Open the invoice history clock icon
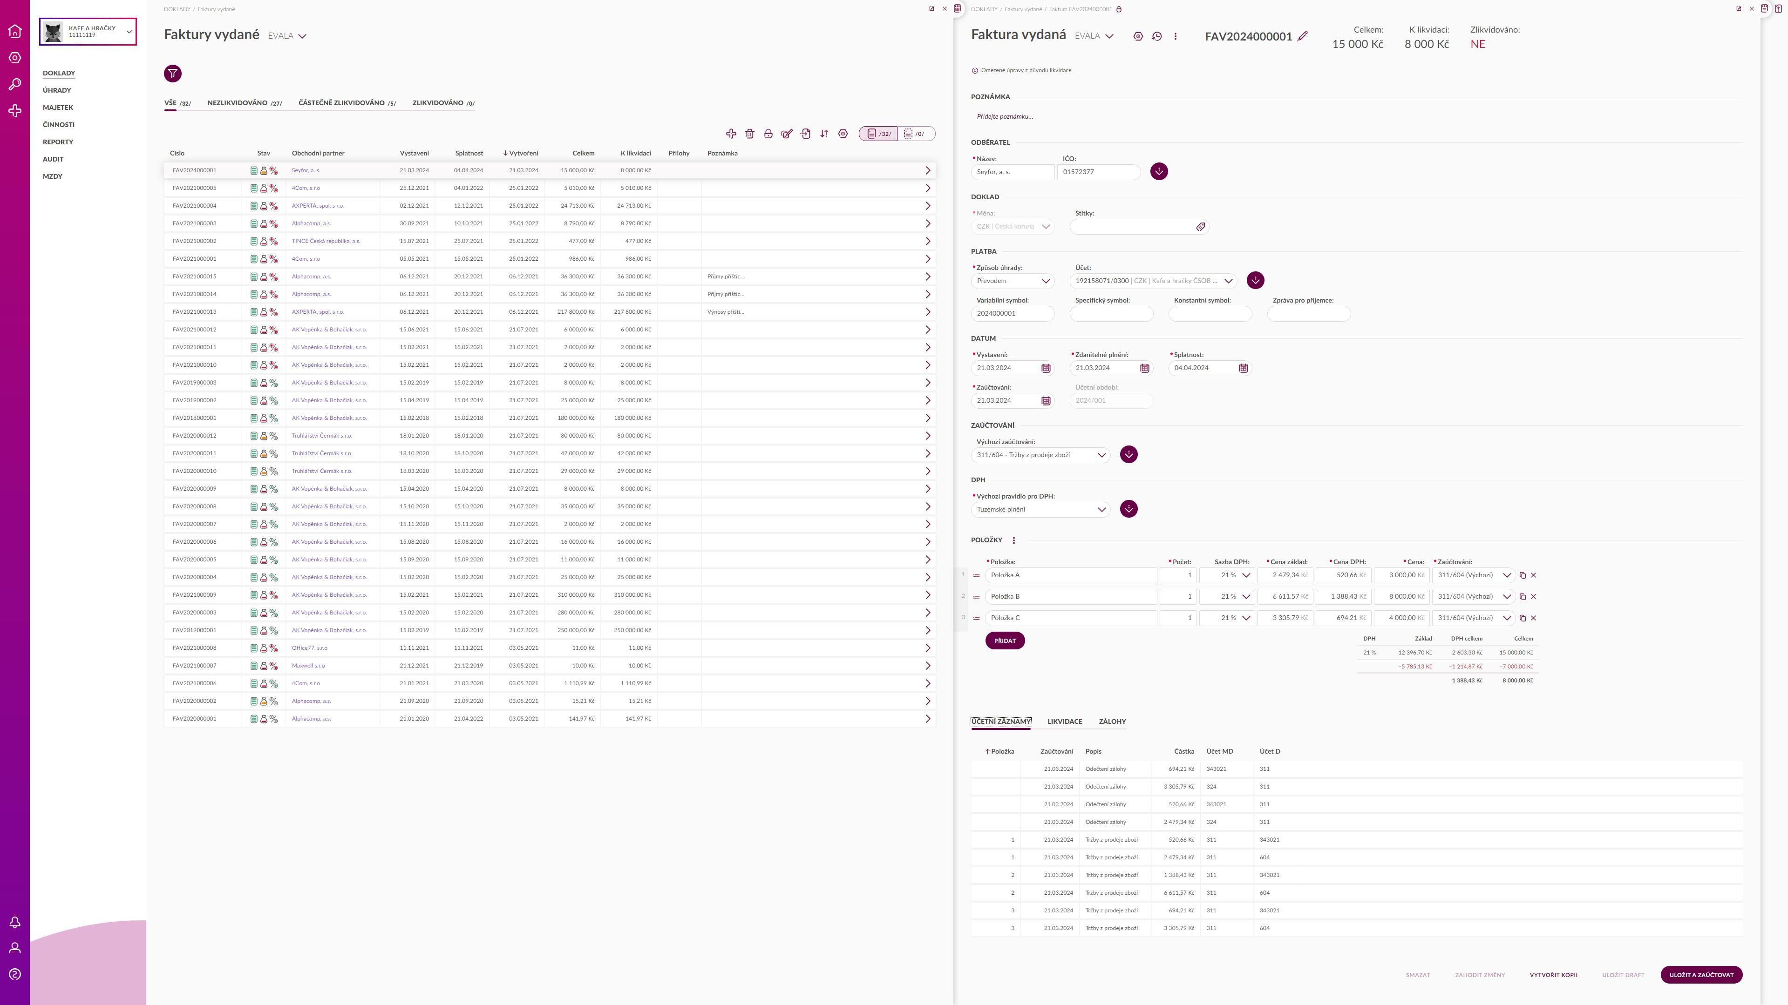Screen dimensions: 1788x1005 click(x=1156, y=36)
